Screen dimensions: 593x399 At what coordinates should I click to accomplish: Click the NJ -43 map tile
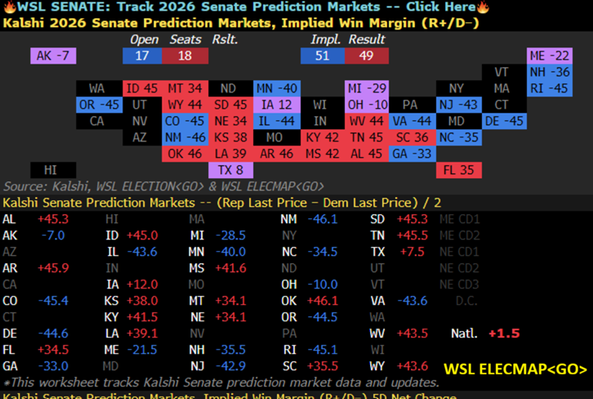click(459, 105)
